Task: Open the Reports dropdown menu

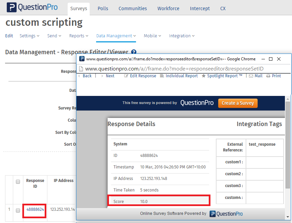Action: 78,36
